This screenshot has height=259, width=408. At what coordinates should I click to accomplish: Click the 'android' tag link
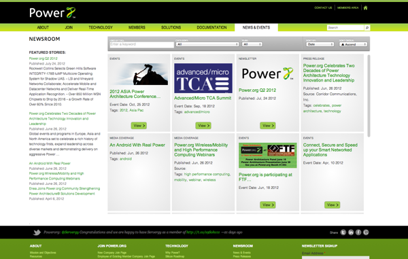click(x=126, y=159)
